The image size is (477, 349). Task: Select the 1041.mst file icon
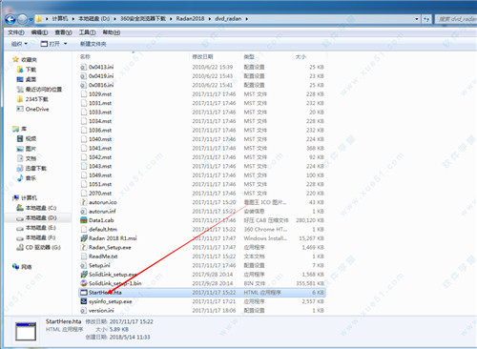point(84,148)
